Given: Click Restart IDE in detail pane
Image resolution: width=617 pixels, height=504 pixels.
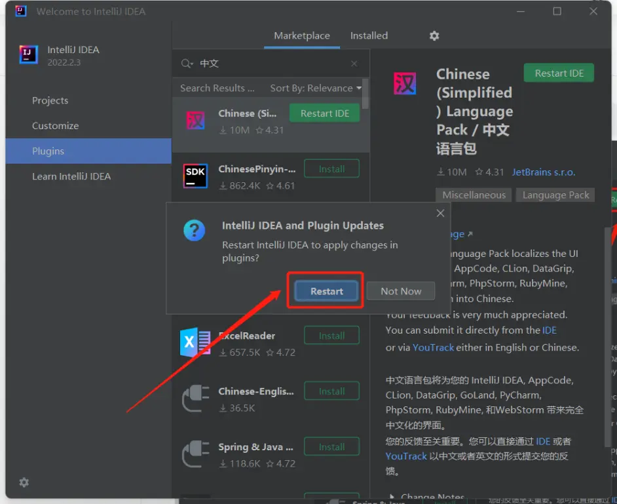Looking at the screenshot, I should 559,73.
